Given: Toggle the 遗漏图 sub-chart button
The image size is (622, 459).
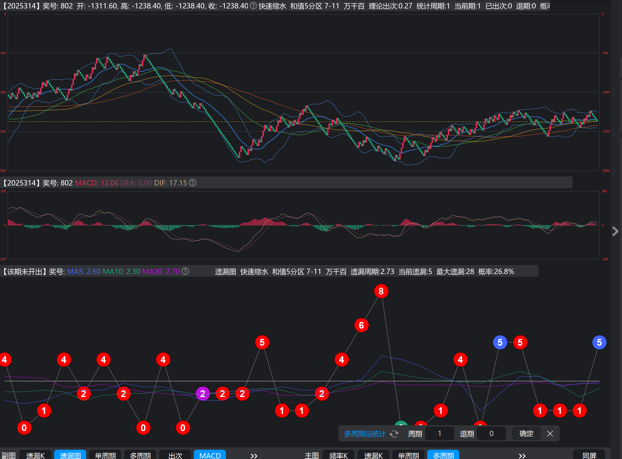Looking at the screenshot, I should coord(70,455).
